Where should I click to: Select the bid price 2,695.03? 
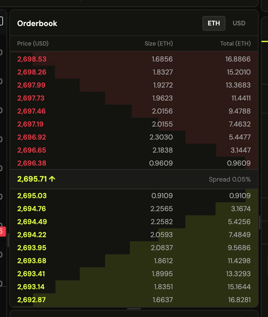pos(32,196)
